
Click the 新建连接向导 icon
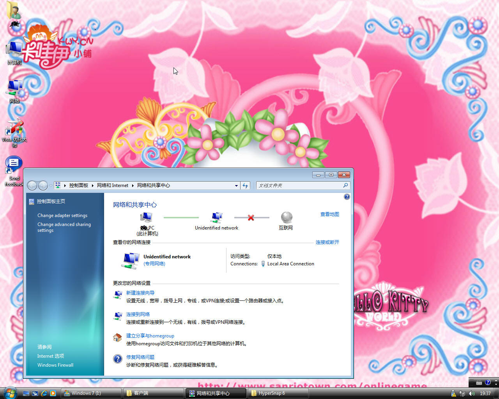[x=118, y=295]
